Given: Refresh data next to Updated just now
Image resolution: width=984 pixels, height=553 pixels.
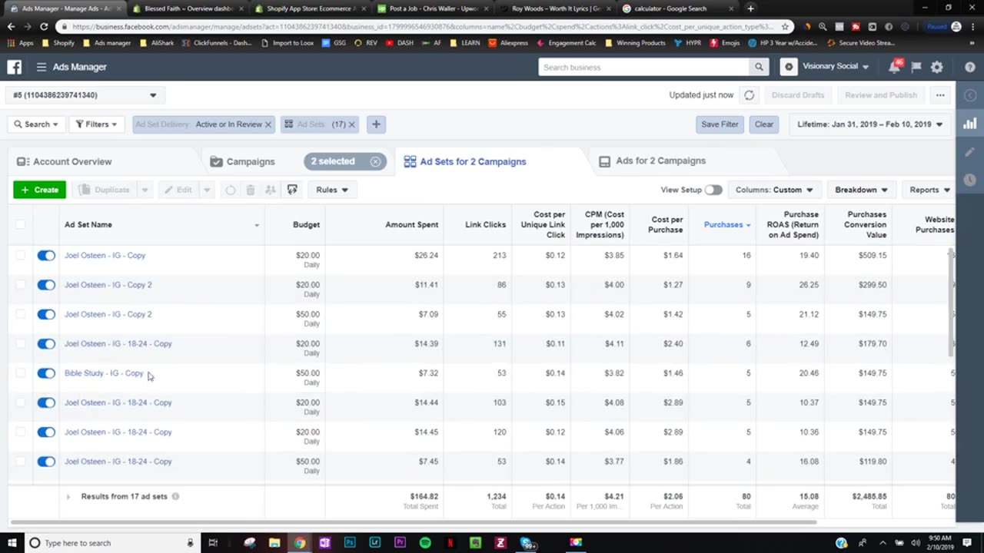Looking at the screenshot, I should tap(749, 95).
